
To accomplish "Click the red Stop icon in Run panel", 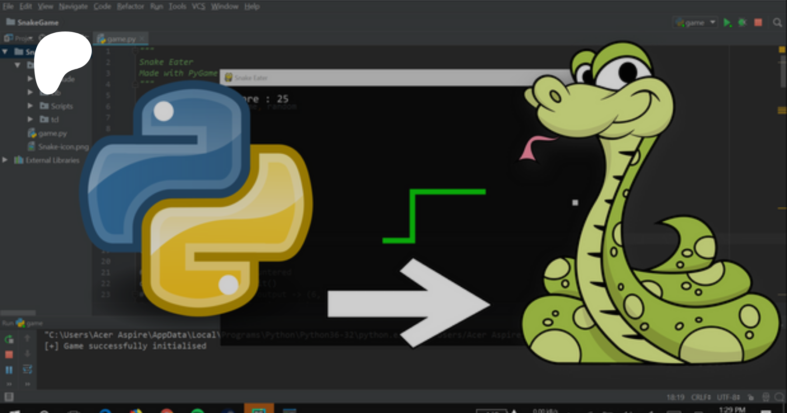I will click(x=9, y=354).
